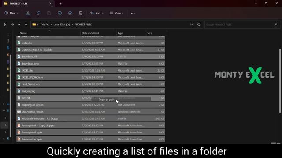Go back with the left arrow
The height and width of the screenshot is (158, 282).
[x=5, y=25]
